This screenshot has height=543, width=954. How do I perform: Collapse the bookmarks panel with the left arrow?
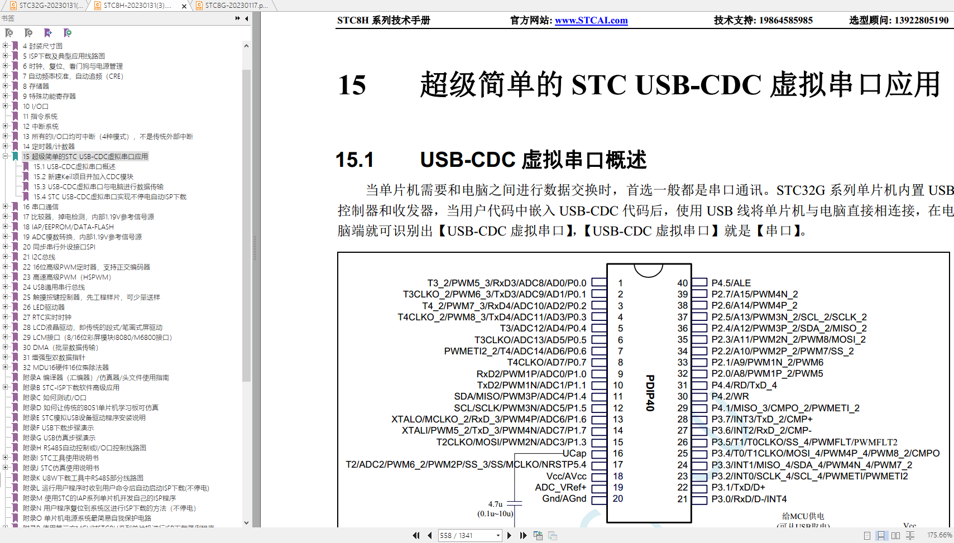[246, 18]
